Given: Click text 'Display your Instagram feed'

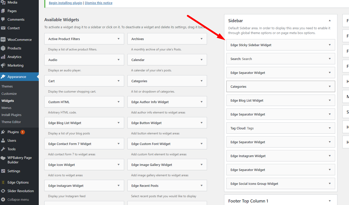Looking at the screenshot, I should (67, 196).
